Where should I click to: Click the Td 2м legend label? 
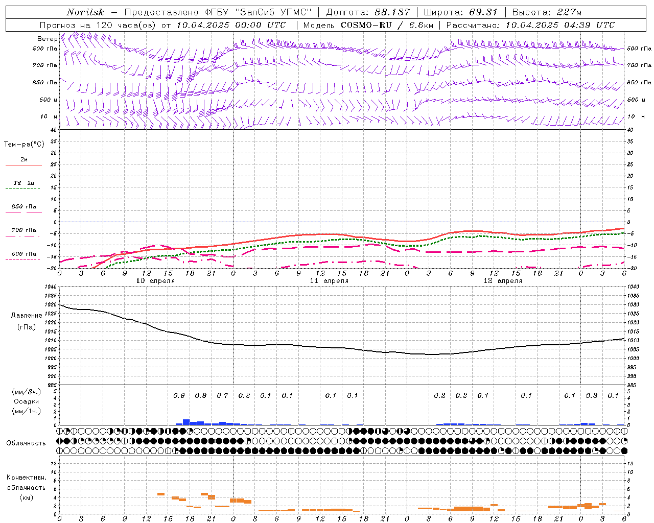[24, 183]
